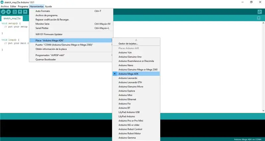The width and height of the screenshot is (265, 141).
Task: Select Arduino Pro or Pro Mini
Action: (136, 120)
